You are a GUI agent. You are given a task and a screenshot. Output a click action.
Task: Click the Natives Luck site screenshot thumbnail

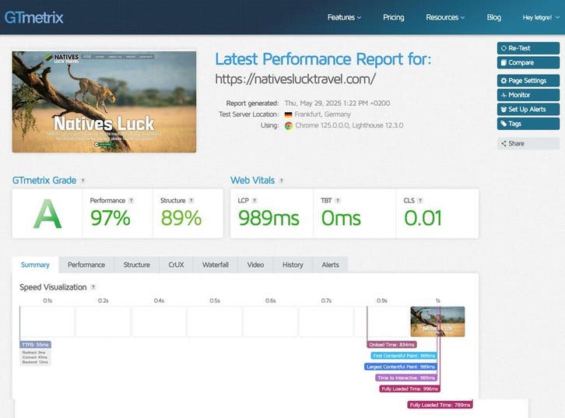click(104, 101)
